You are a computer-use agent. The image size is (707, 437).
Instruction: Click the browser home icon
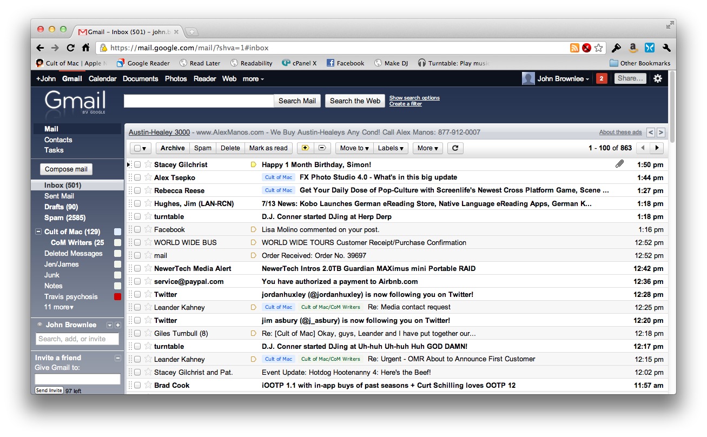[x=85, y=48]
